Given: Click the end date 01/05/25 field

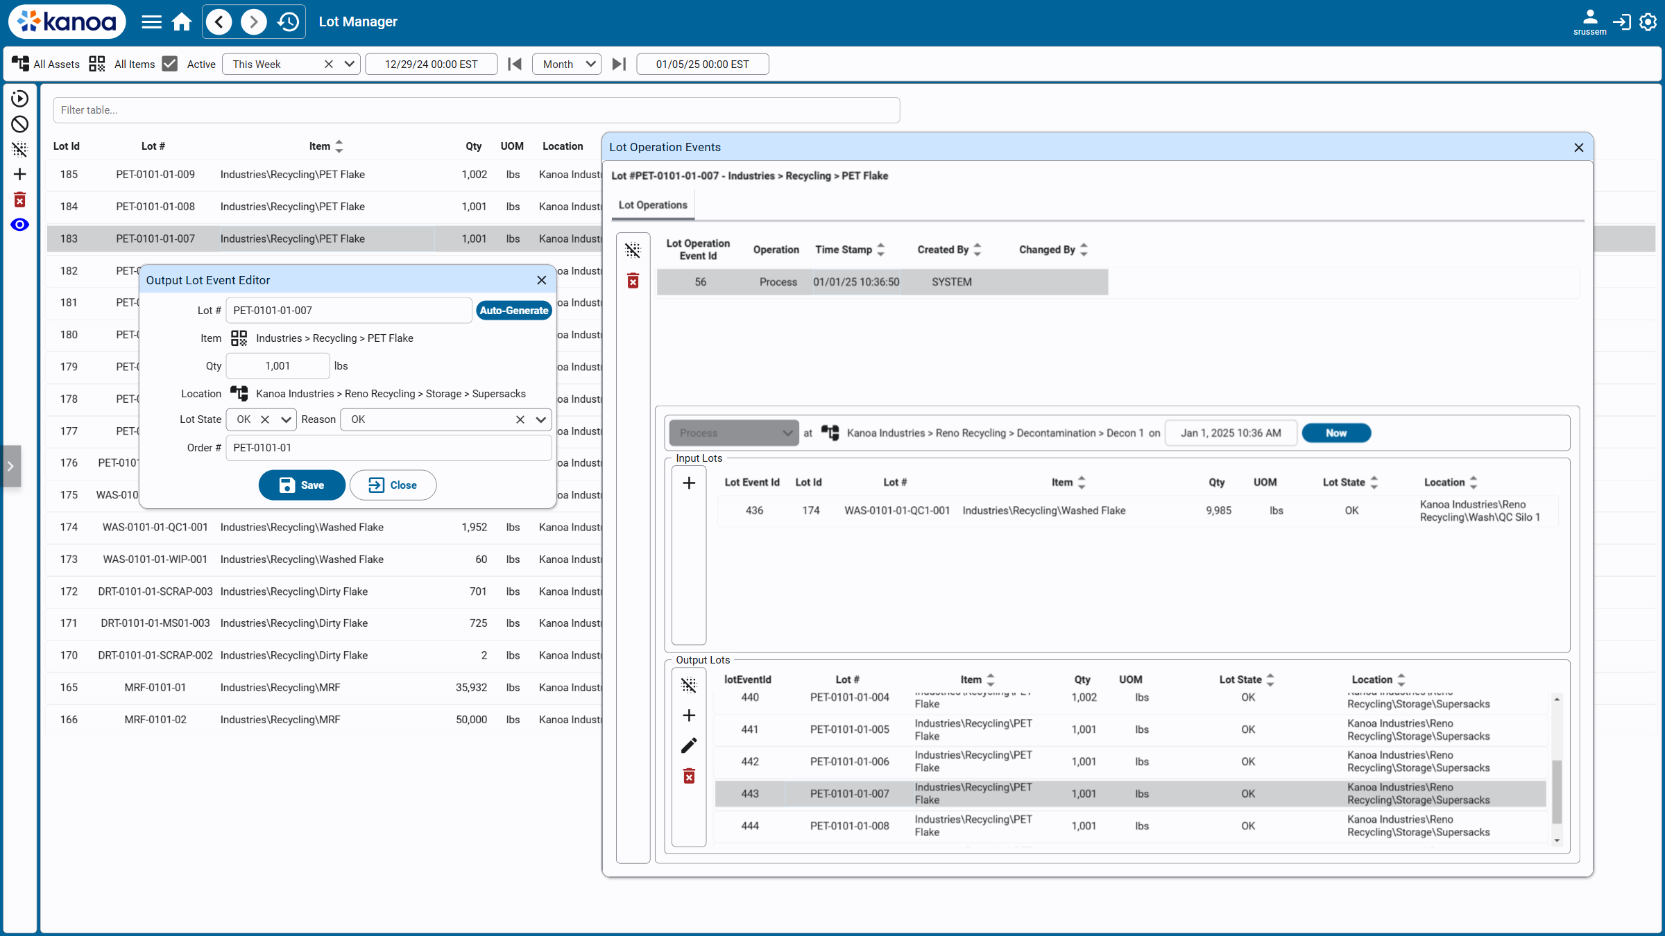Looking at the screenshot, I should 703,64.
